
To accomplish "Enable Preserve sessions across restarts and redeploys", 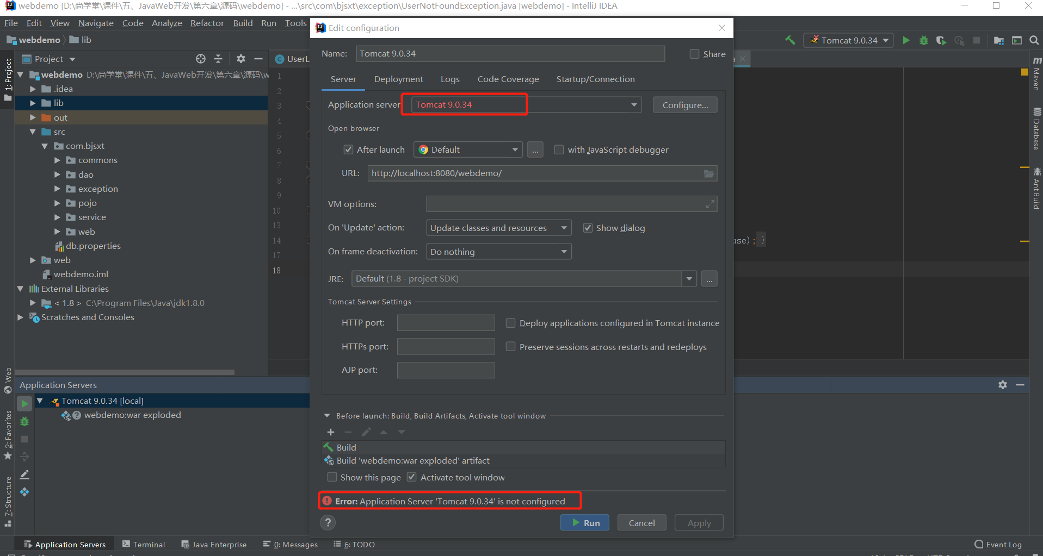I will click(510, 347).
